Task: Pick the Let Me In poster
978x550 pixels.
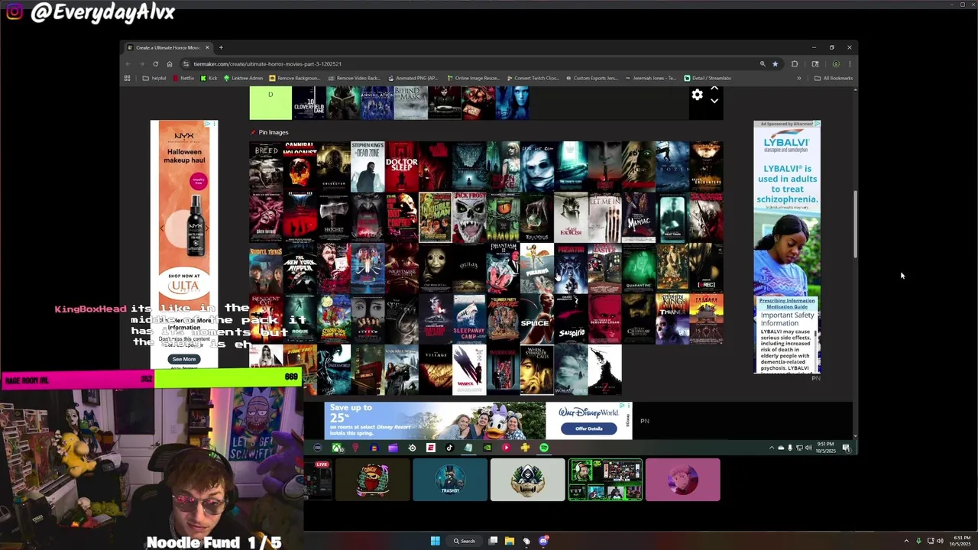Action: (x=604, y=217)
